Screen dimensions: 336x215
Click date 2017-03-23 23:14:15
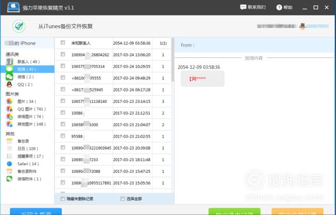132,101
